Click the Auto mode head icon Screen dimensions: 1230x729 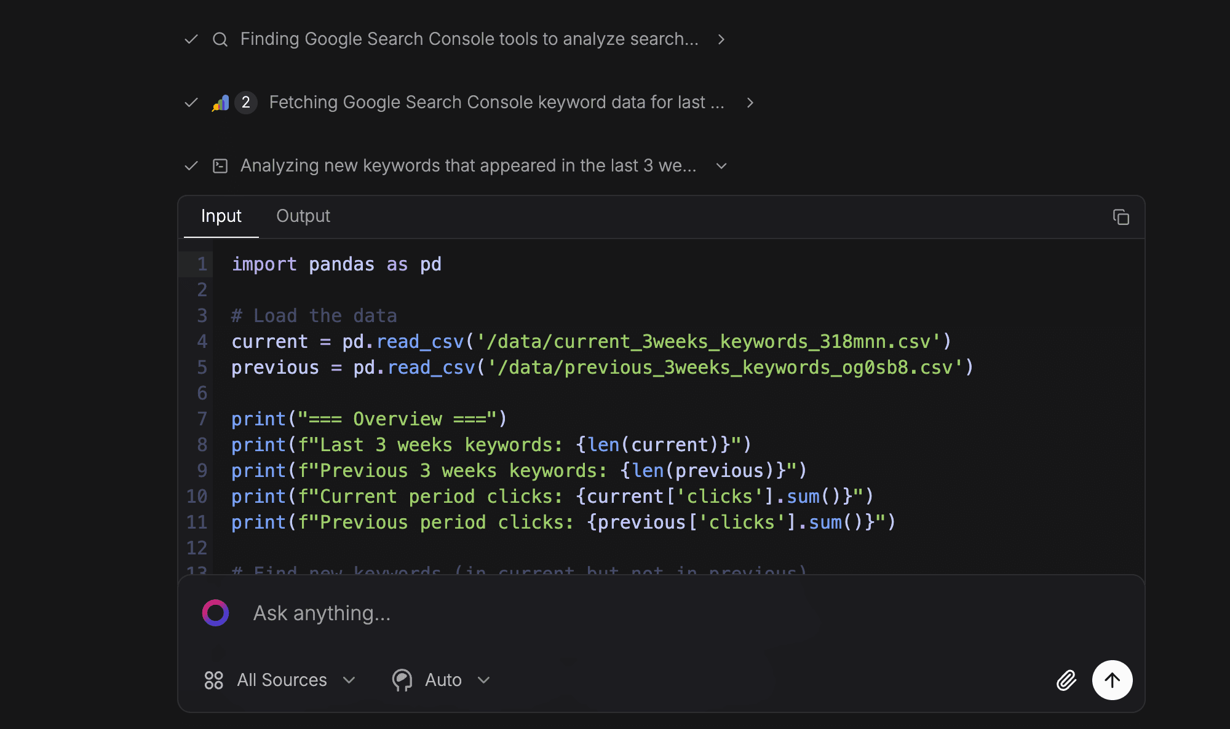(x=402, y=680)
